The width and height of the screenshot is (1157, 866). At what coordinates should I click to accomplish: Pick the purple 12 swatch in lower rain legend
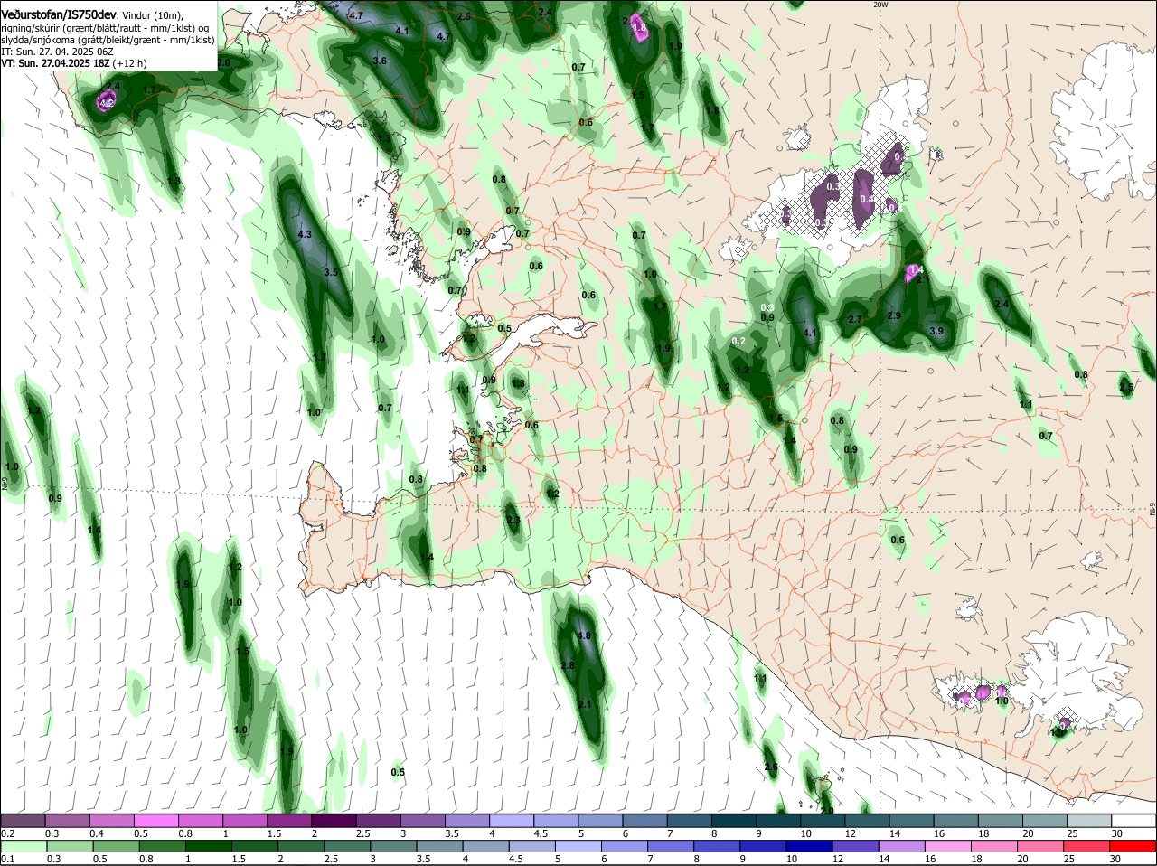pos(857,846)
